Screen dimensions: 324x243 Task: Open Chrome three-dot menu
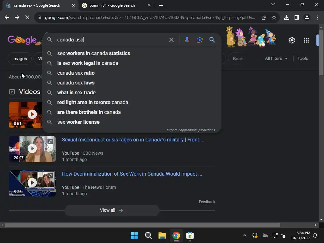point(317,18)
